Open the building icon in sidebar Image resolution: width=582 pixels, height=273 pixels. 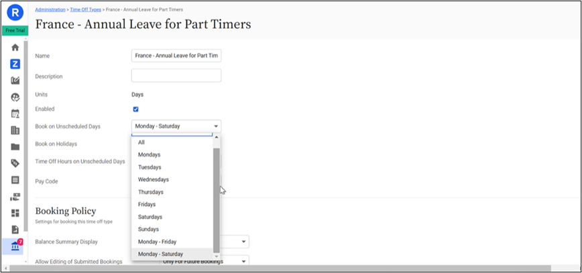tap(15, 130)
